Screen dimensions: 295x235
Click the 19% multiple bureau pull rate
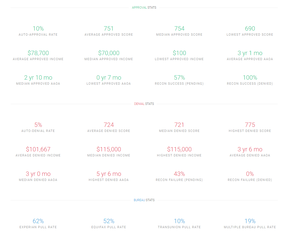click(x=250, y=221)
